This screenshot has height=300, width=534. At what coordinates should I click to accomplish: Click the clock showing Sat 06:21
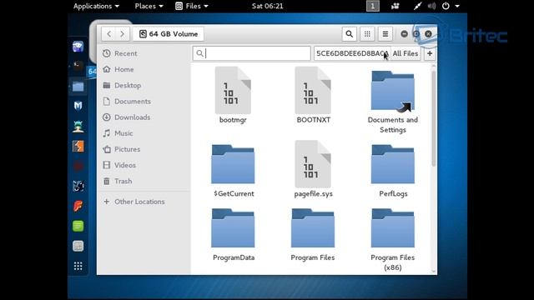[267, 6]
